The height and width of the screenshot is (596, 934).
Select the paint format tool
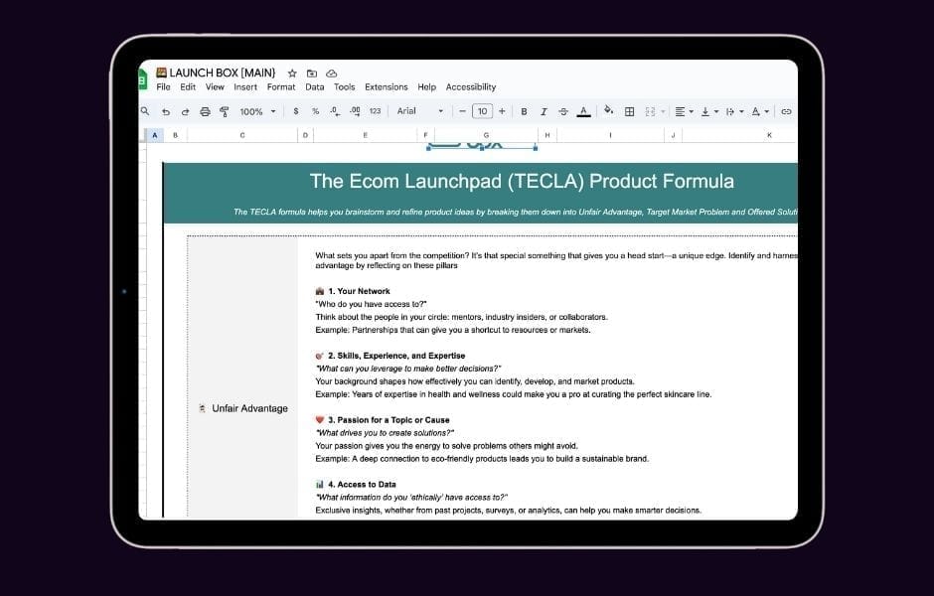coord(224,112)
